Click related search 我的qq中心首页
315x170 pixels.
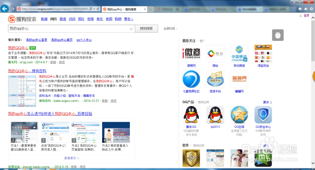(x=62, y=40)
